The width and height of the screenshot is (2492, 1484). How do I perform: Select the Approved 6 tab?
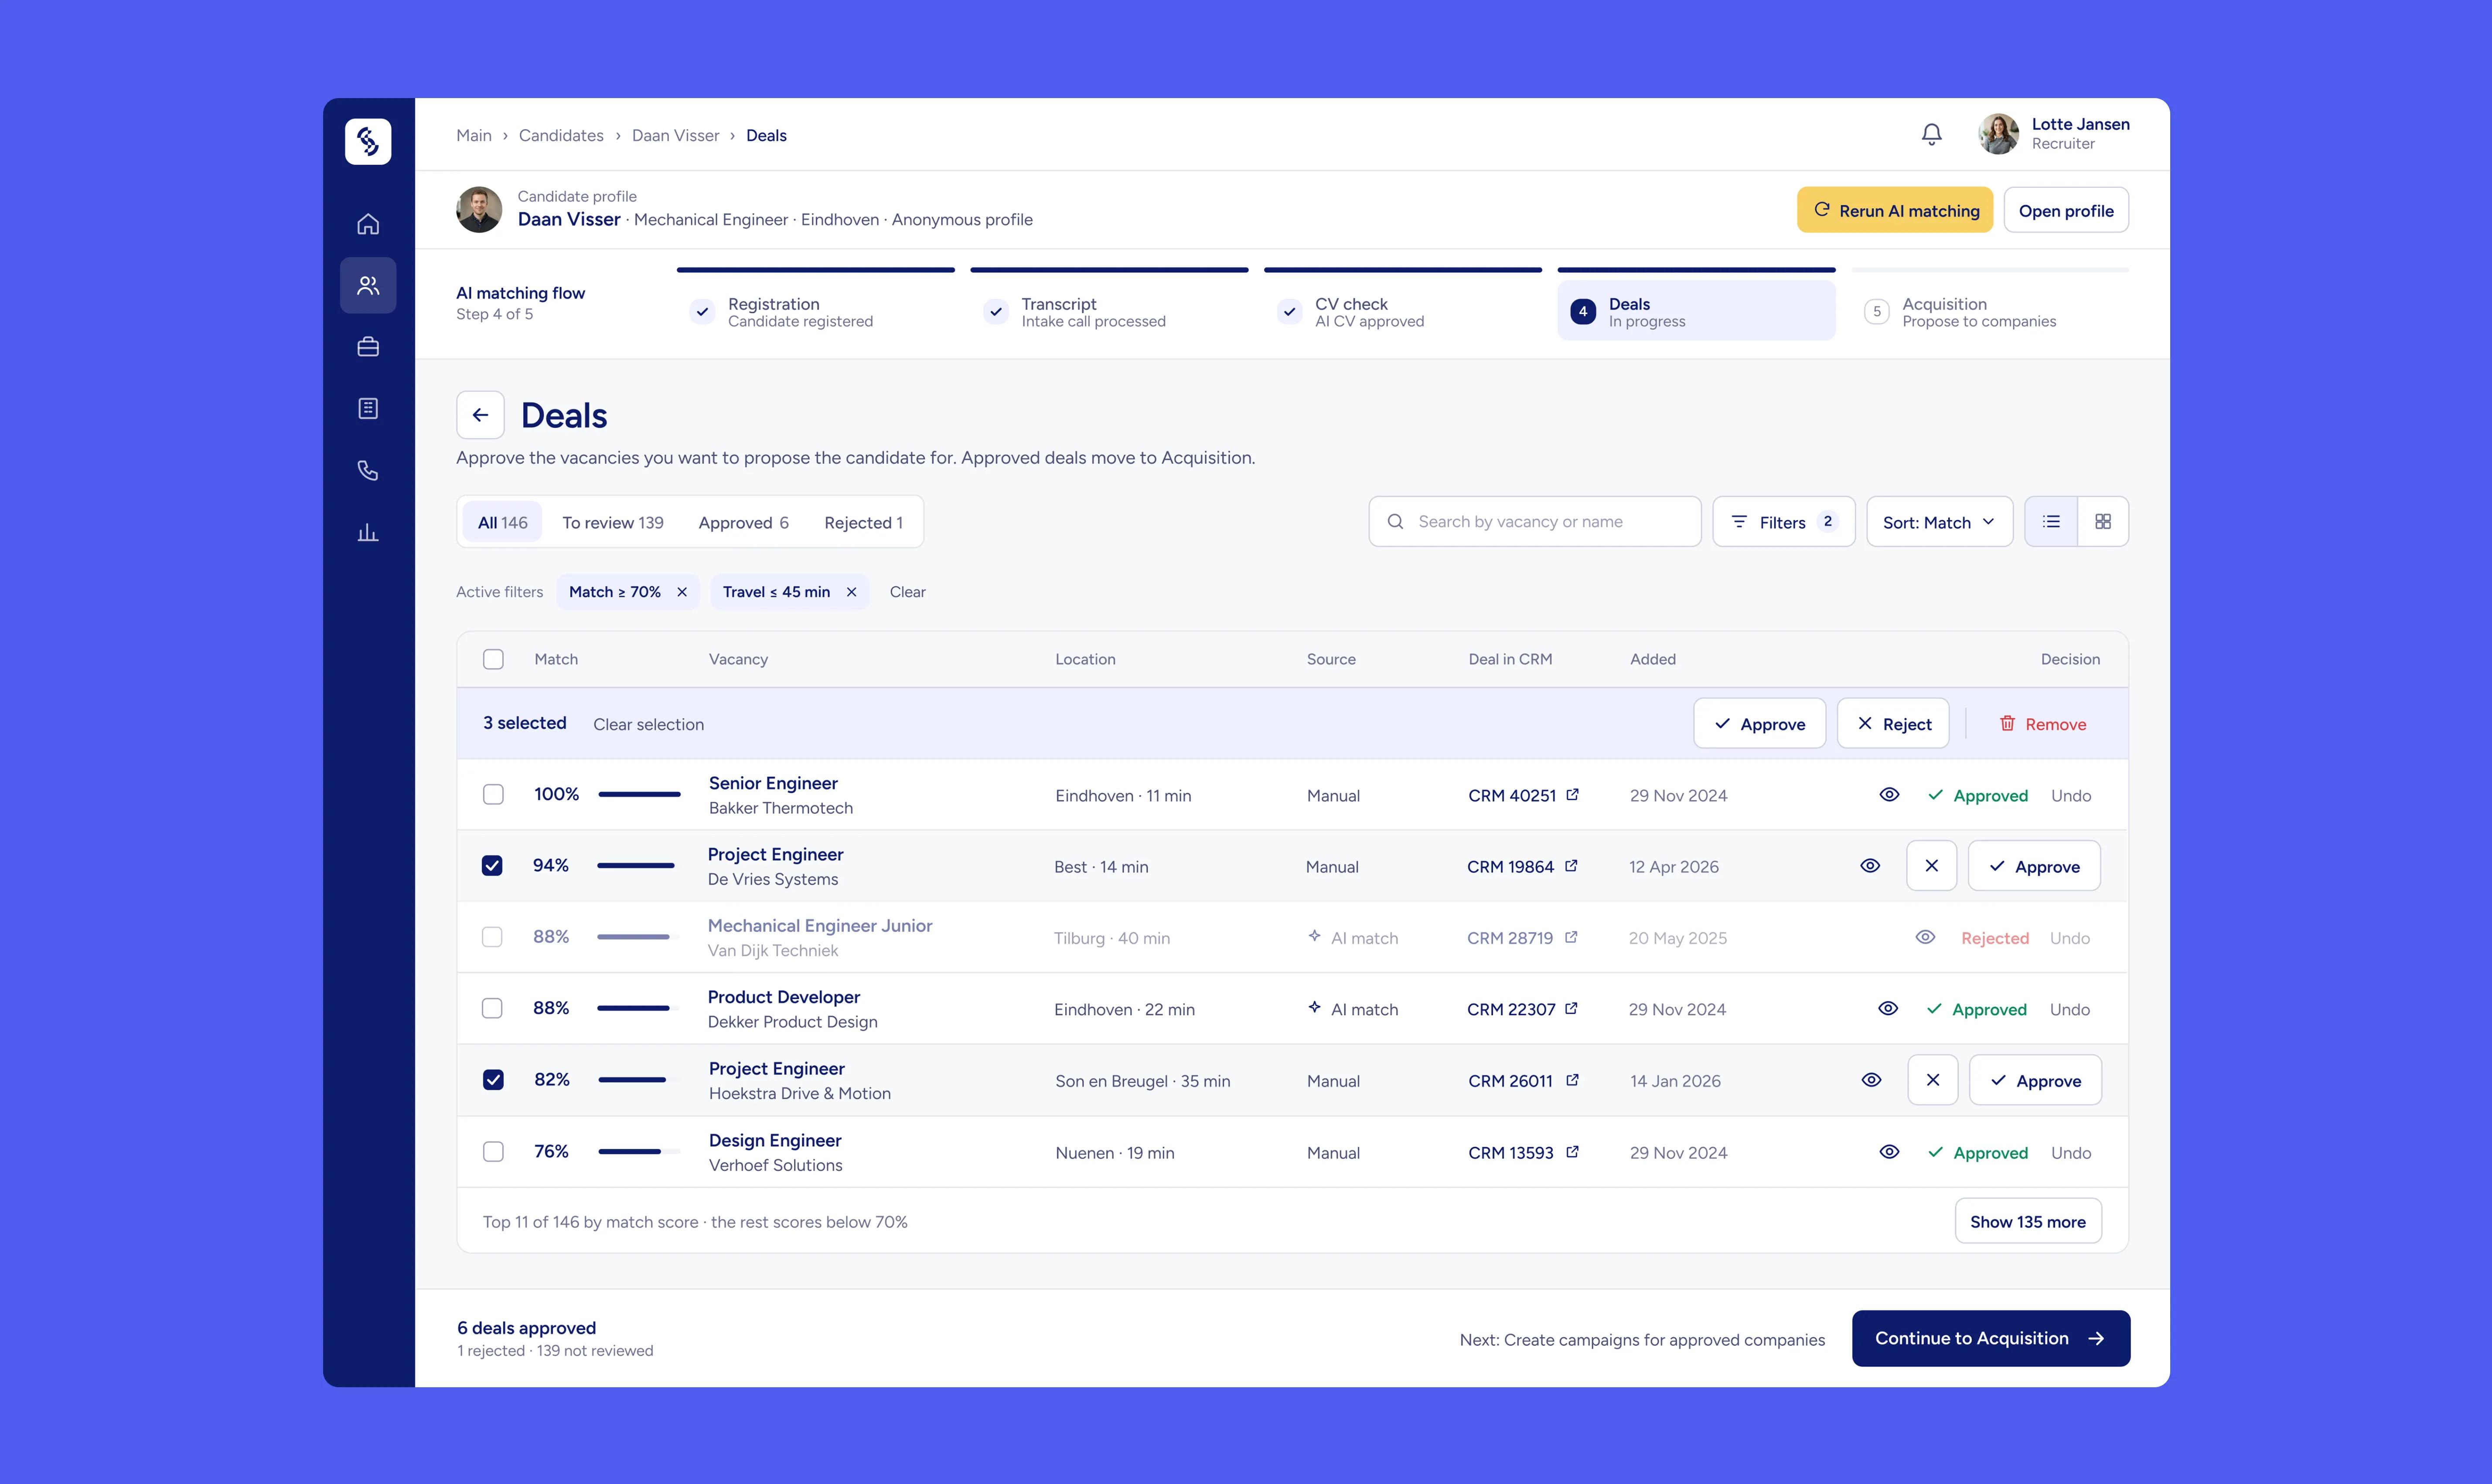click(x=743, y=522)
